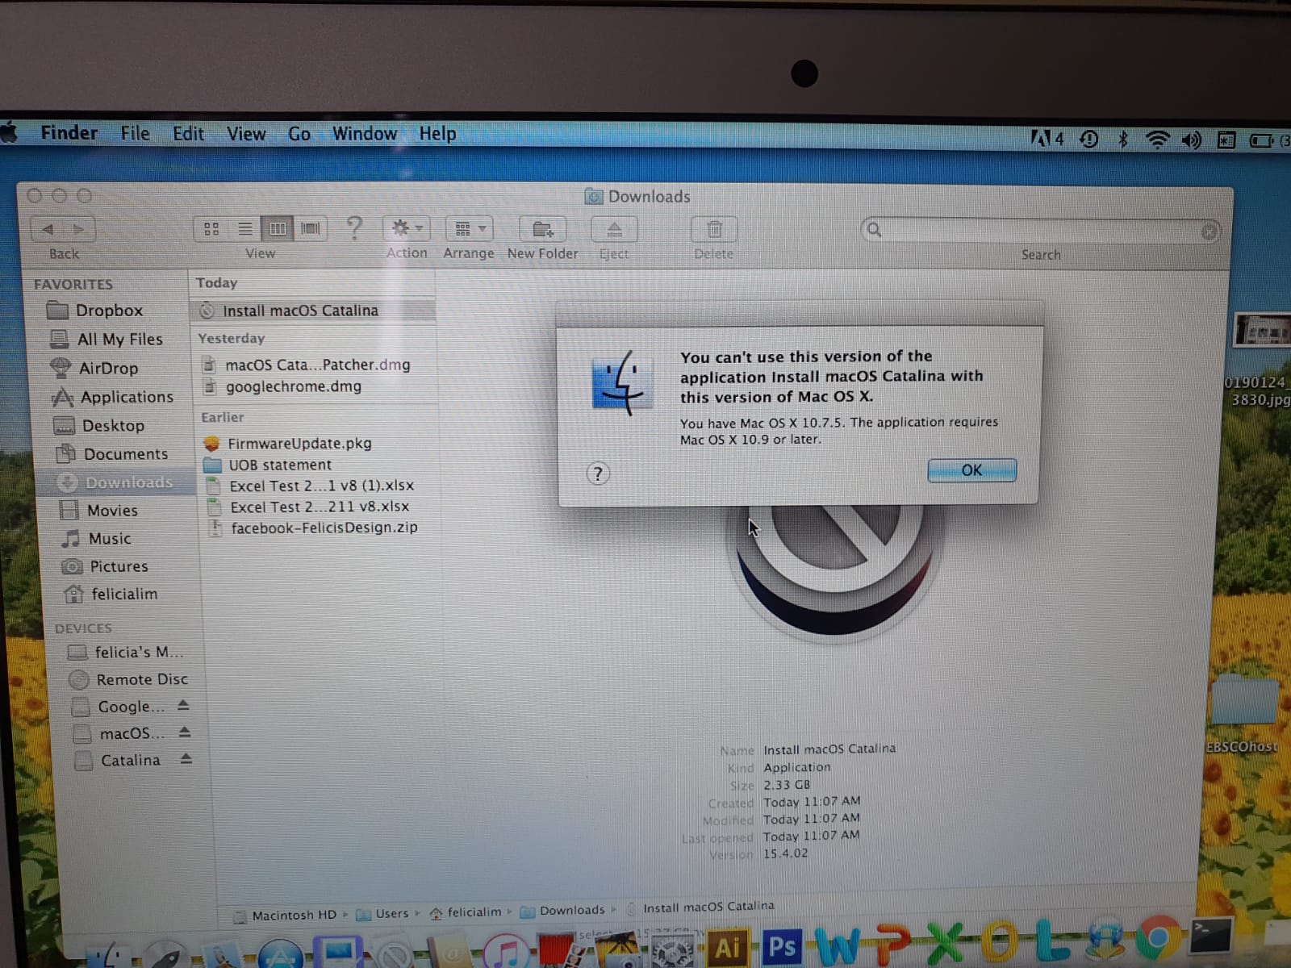The image size is (1291, 968).
Task: Open the felicialim home folder in sidebar
Action: coord(111,595)
